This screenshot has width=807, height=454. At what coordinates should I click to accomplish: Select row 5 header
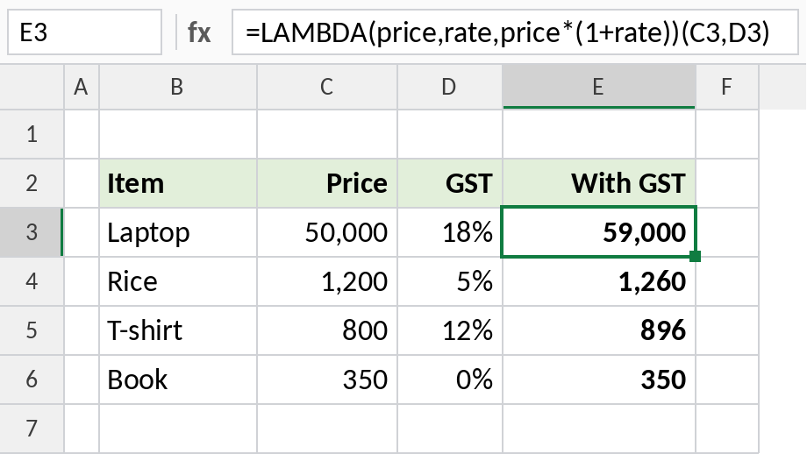coord(32,330)
